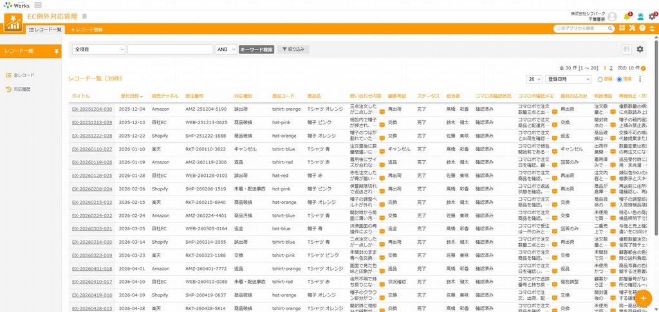Image resolution: width=659 pixels, height=312 pixels.
Task: Open the notification bell icon
Action: (627, 17)
